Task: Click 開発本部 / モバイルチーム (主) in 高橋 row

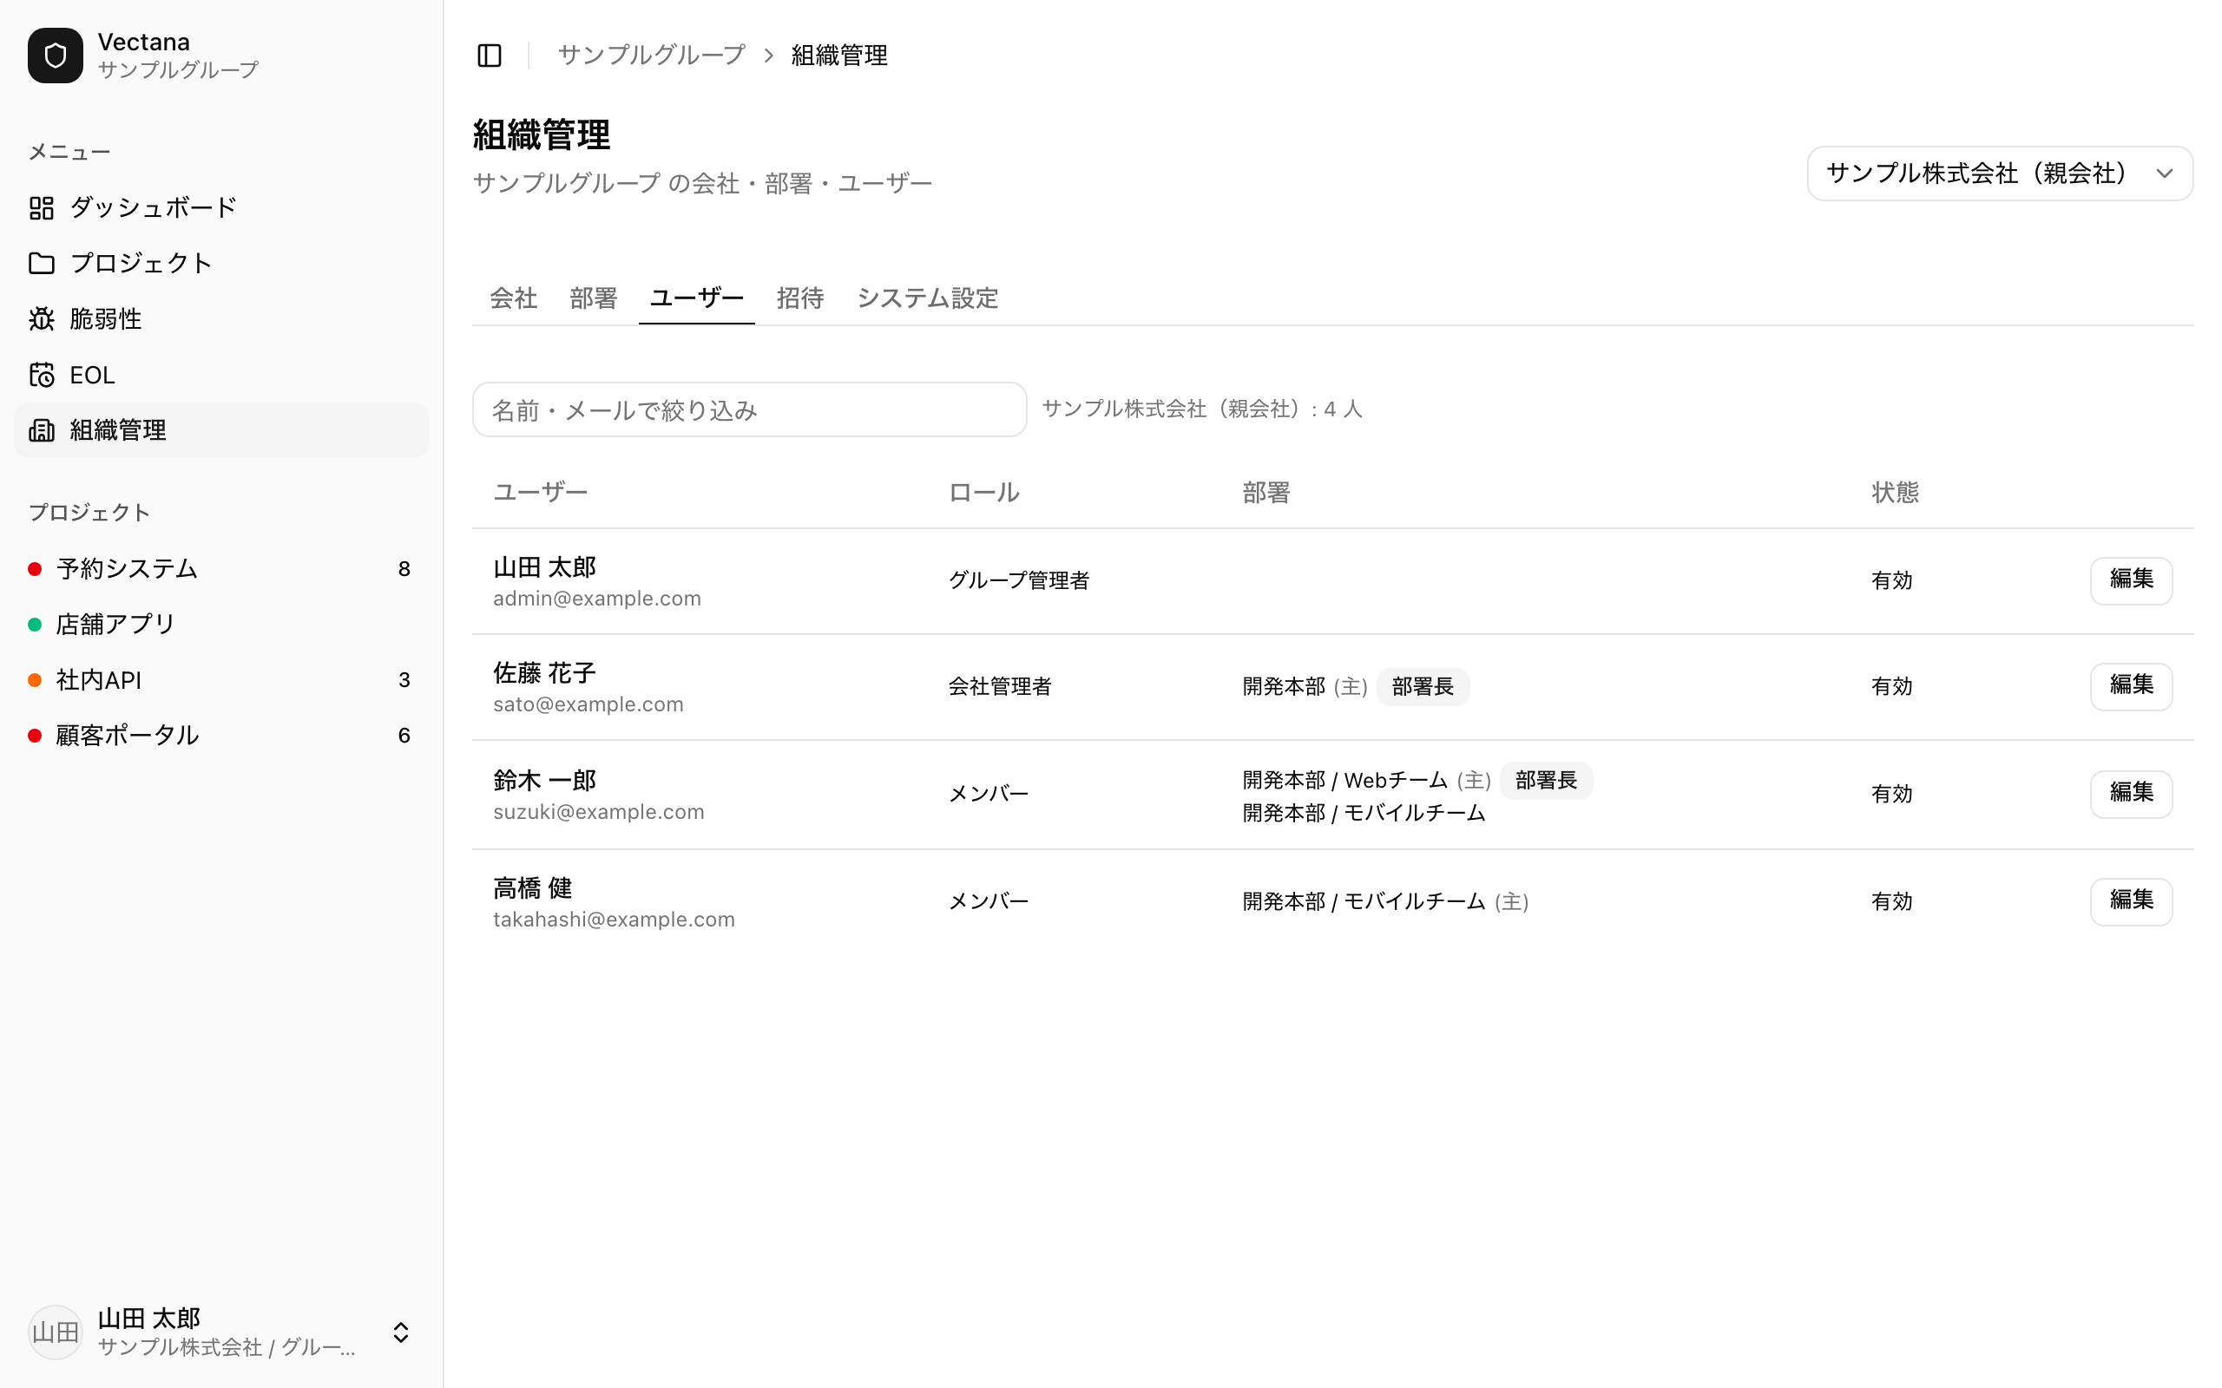Action: click(1385, 901)
